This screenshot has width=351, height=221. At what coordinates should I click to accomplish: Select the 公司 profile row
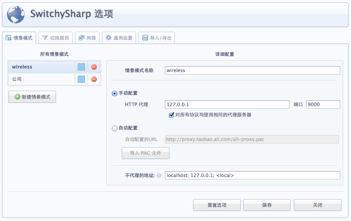tap(41, 79)
